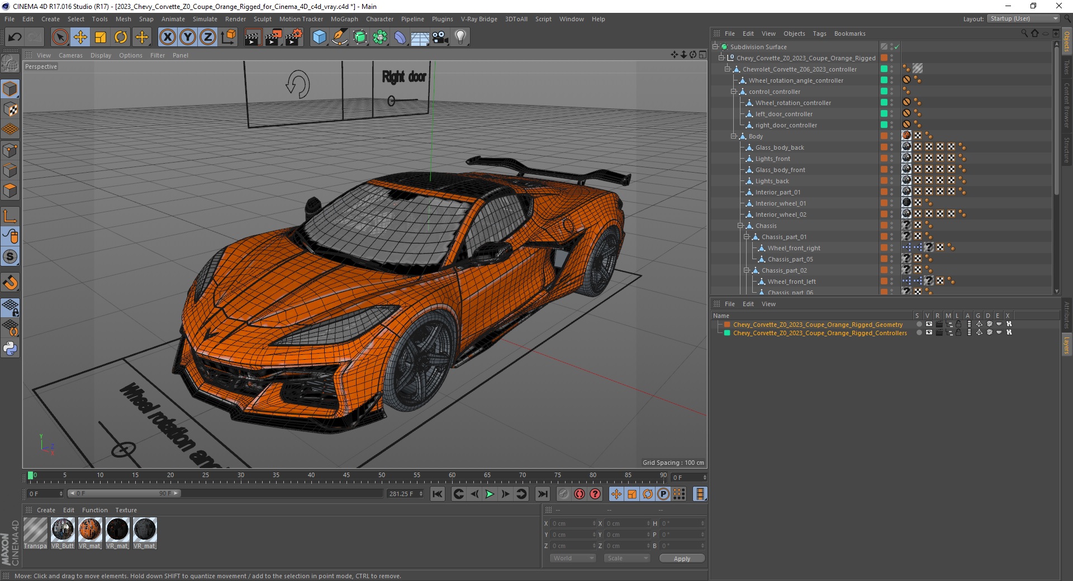The width and height of the screenshot is (1073, 581).
Task: Select the Move tool in toolbar
Action: tap(80, 37)
